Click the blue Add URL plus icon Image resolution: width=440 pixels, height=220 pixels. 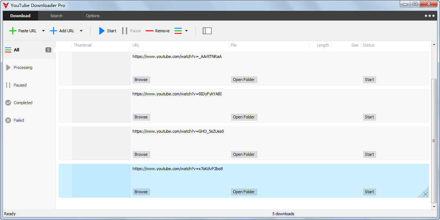54,31
